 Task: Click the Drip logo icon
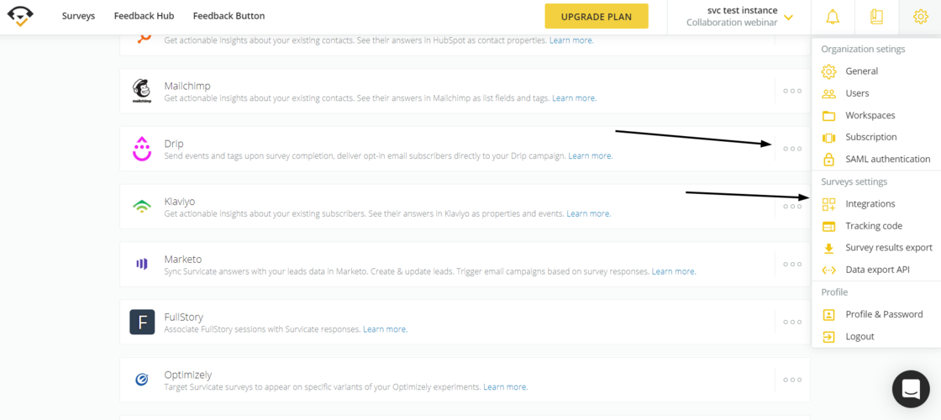pyautogui.click(x=142, y=149)
